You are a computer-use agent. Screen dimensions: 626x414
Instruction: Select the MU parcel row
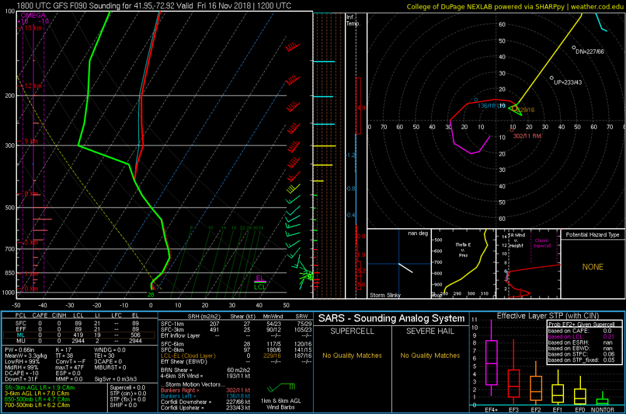click(79, 341)
